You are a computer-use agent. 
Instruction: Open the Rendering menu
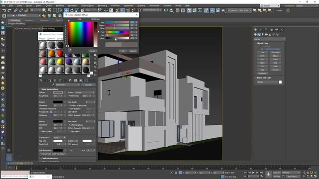point(102,5)
